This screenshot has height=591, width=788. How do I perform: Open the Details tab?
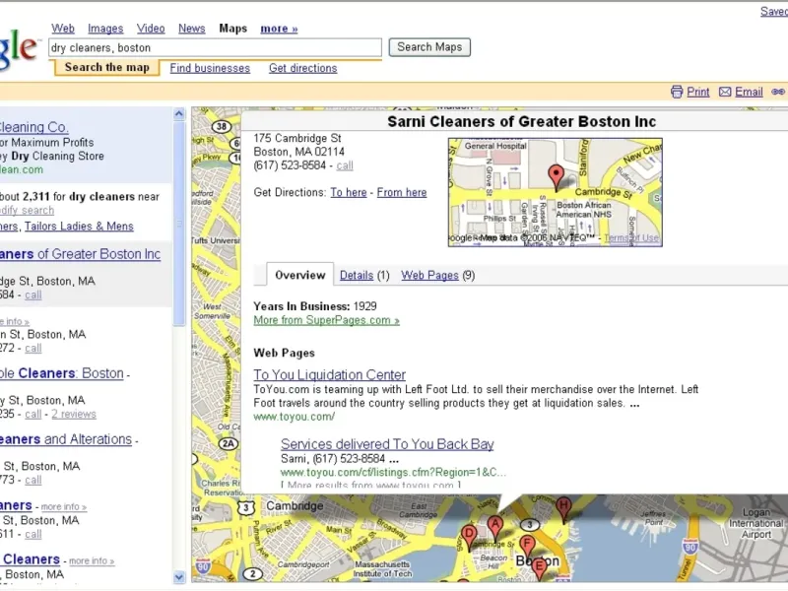357,276
